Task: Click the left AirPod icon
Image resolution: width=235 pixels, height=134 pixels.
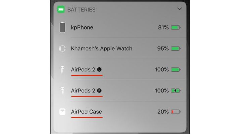Action: pos(62,70)
